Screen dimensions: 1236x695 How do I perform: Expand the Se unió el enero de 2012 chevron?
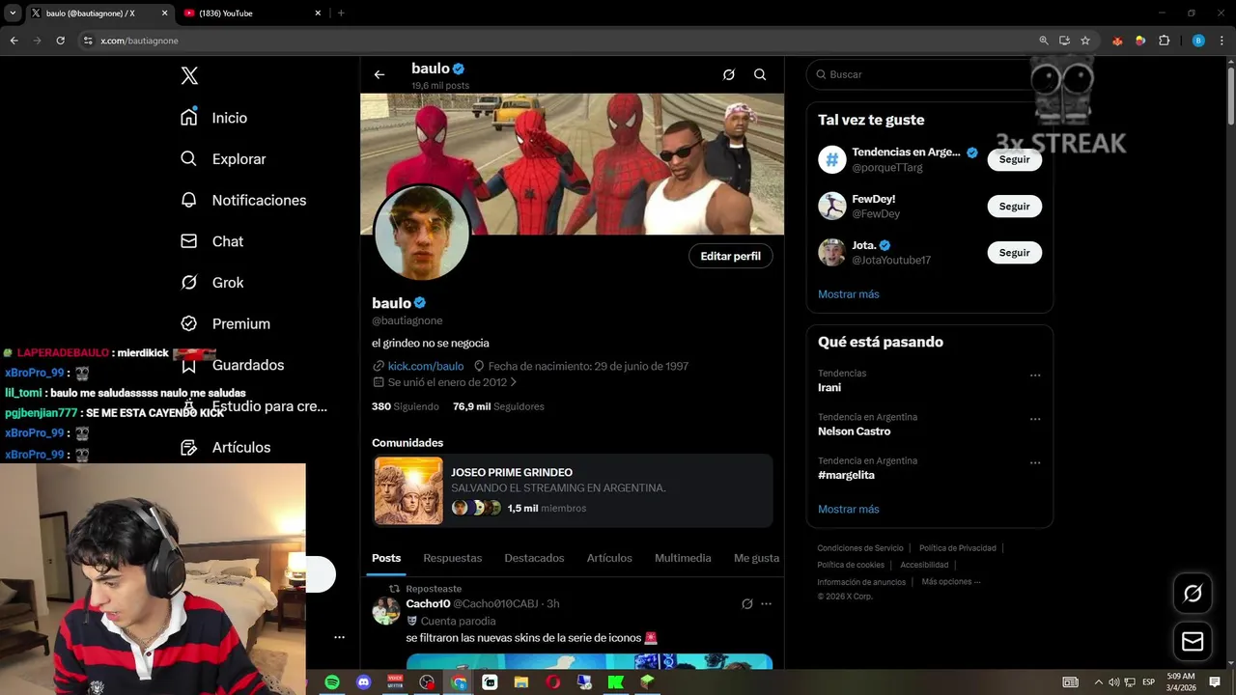[x=513, y=382]
